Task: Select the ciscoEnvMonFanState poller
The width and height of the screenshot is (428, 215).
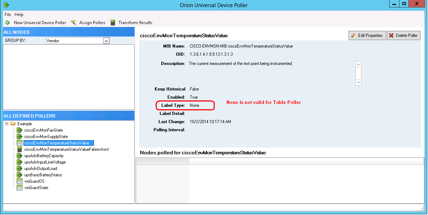Action: click(43, 130)
